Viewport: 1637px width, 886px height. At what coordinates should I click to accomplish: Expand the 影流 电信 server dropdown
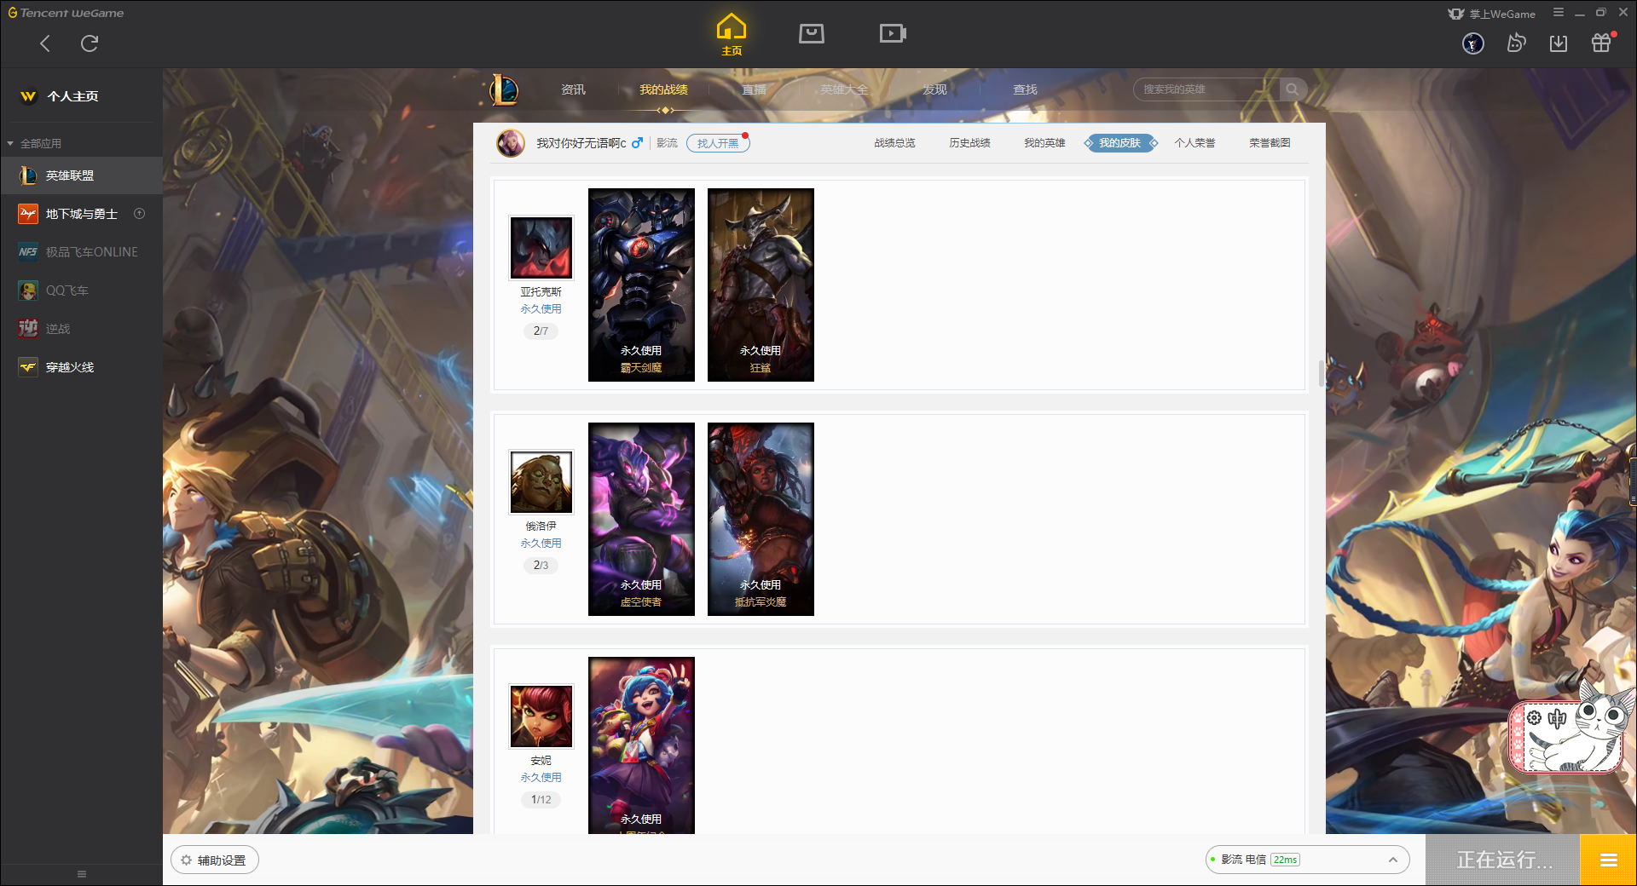(1307, 860)
